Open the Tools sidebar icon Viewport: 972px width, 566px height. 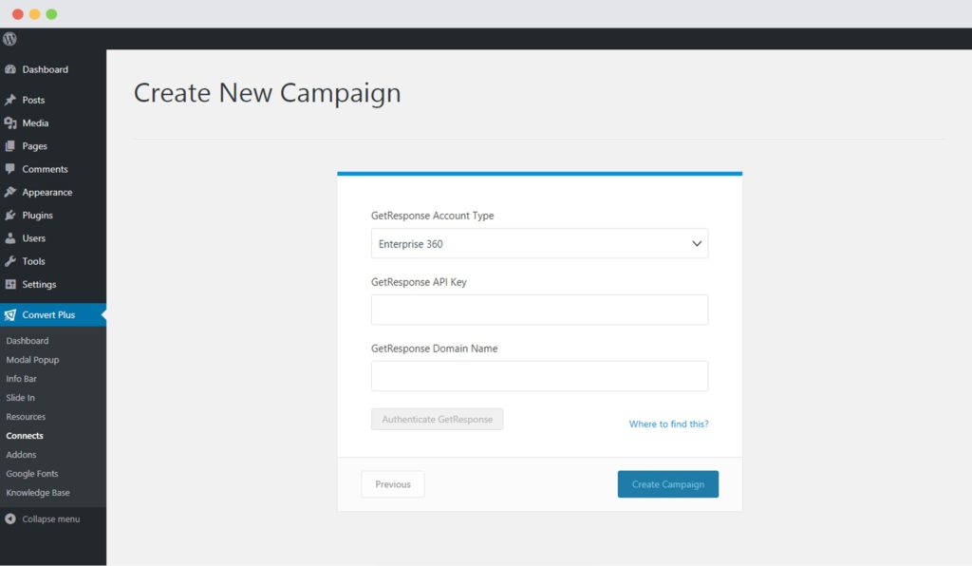point(12,261)
